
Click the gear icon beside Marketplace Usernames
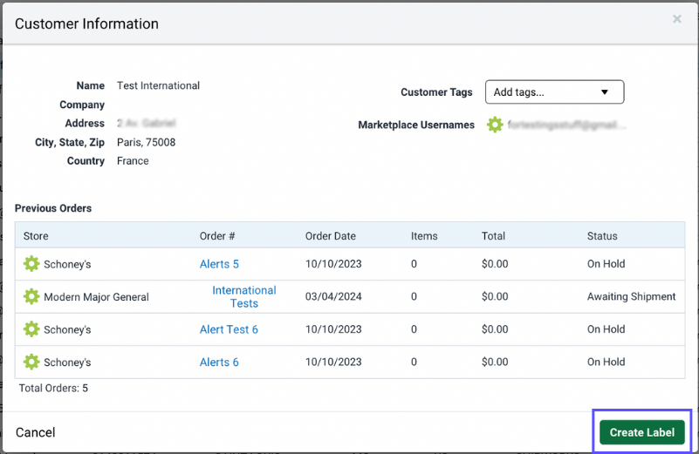[x=495, y=125]
